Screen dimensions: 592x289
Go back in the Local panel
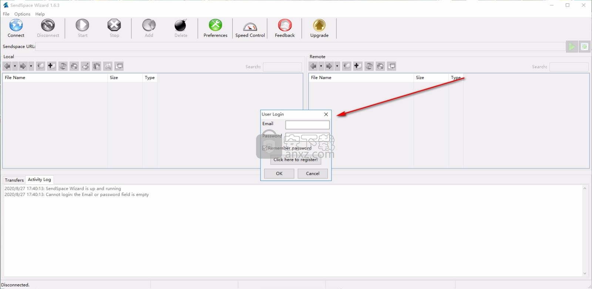(x=7, y=66)
